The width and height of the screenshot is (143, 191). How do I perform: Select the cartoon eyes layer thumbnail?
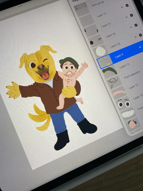point(124,104)
